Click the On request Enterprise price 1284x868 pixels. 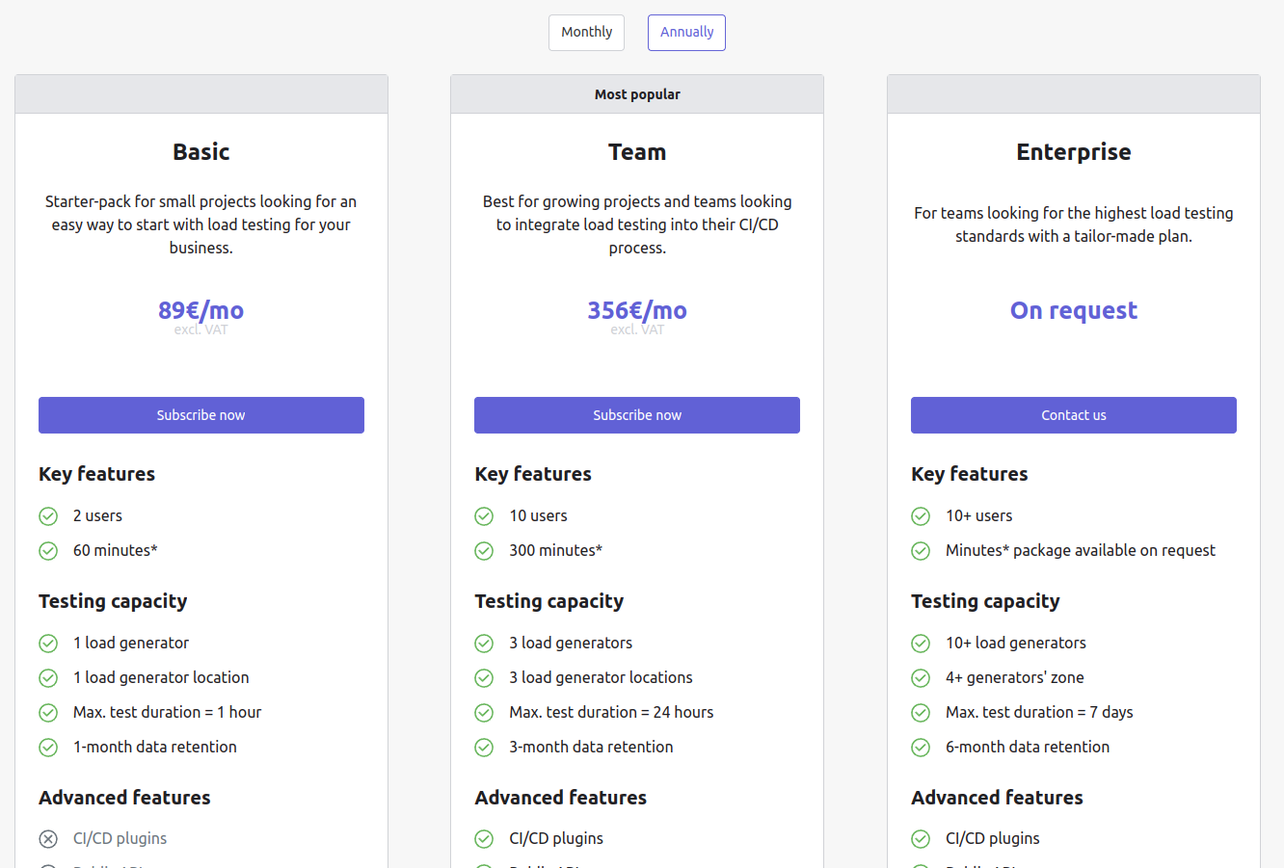(x=1073, y=310)
